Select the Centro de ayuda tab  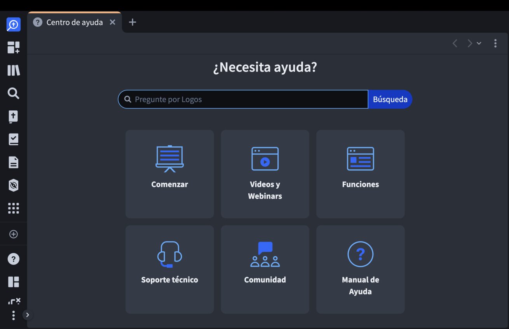tap(74, 22)
